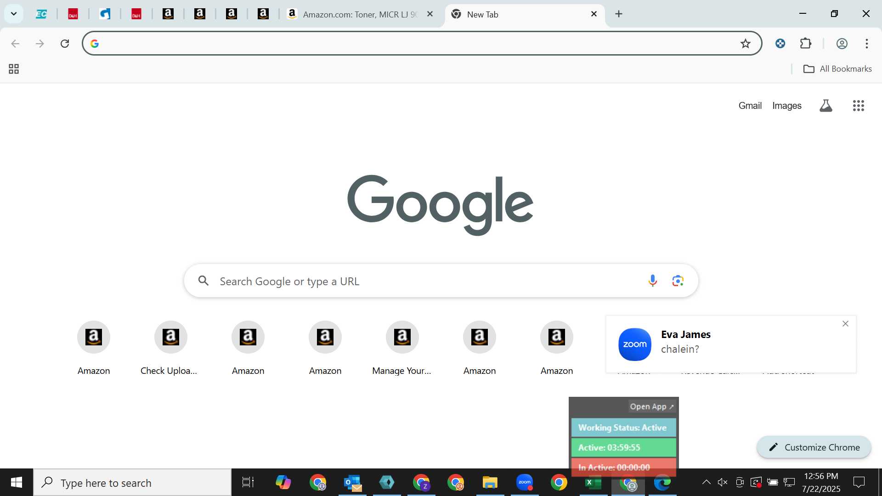Open the teal hexagon app in taskbar
The height and width of the screenshot is (496, 882).
(x=387, y=483)
